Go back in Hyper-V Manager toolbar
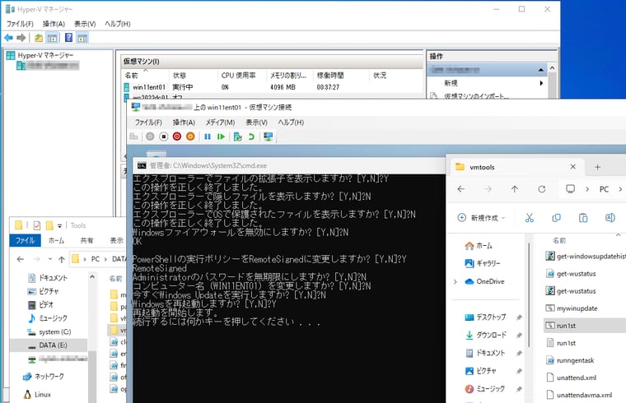 8,38
